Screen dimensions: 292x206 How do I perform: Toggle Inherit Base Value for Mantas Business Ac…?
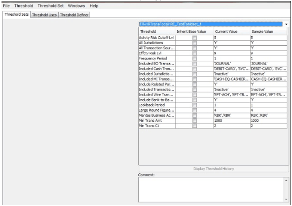click(195, 115)
